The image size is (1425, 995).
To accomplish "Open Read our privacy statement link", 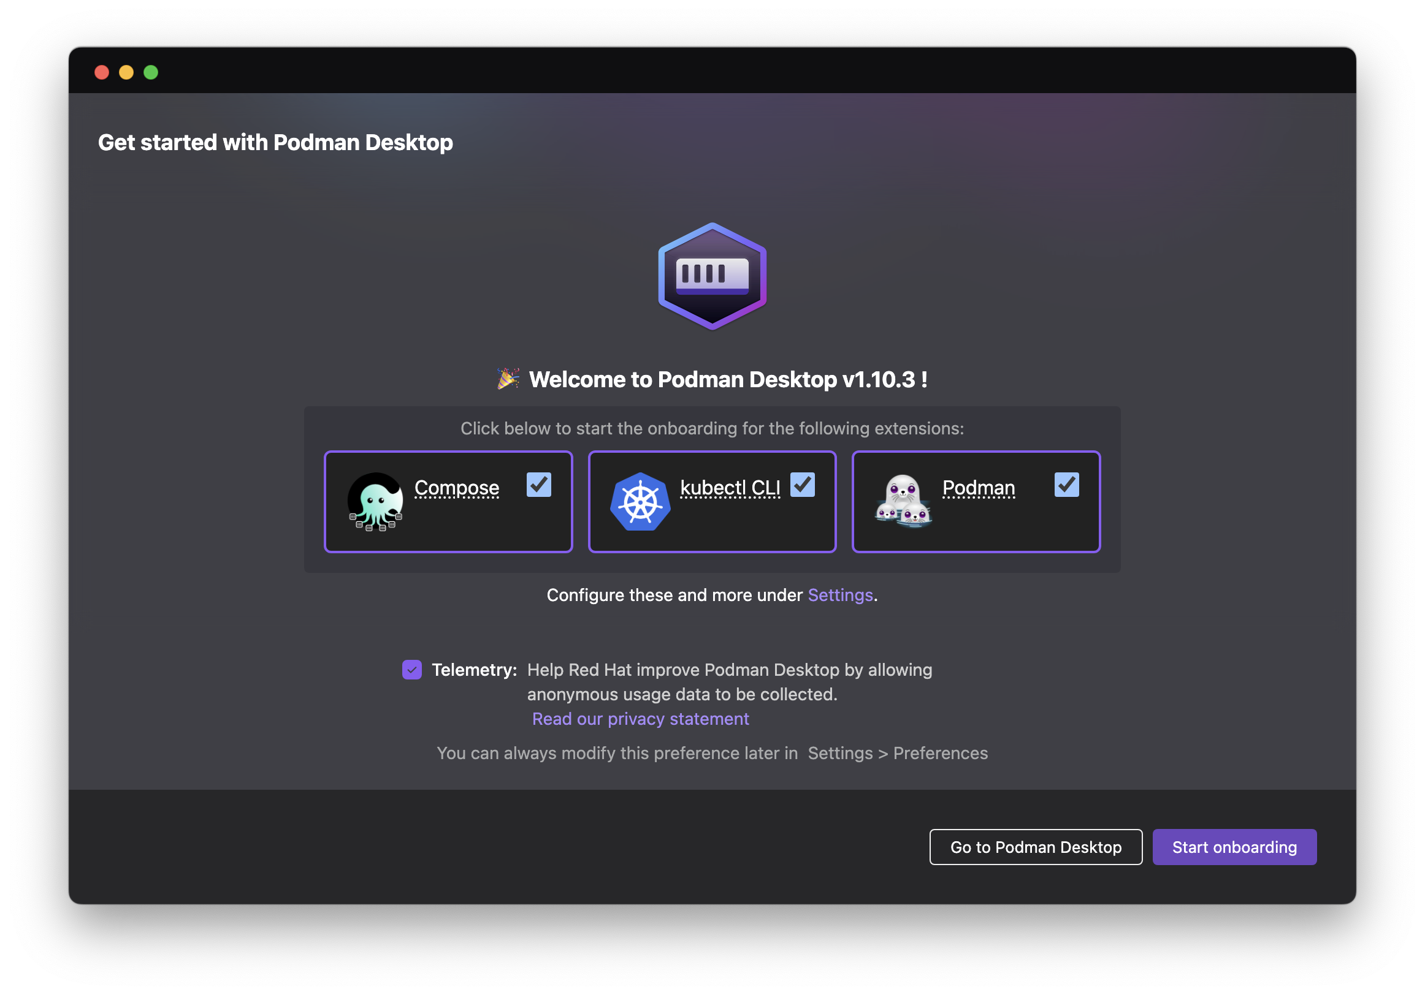I will [640, 718].
